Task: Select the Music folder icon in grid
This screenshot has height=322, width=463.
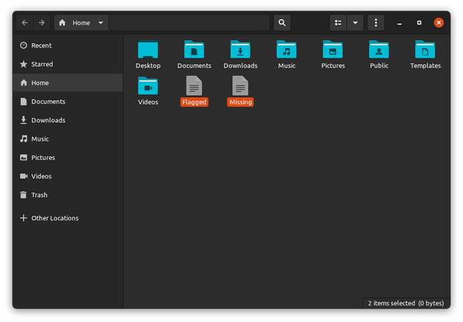Action: (x=287, y=49)
